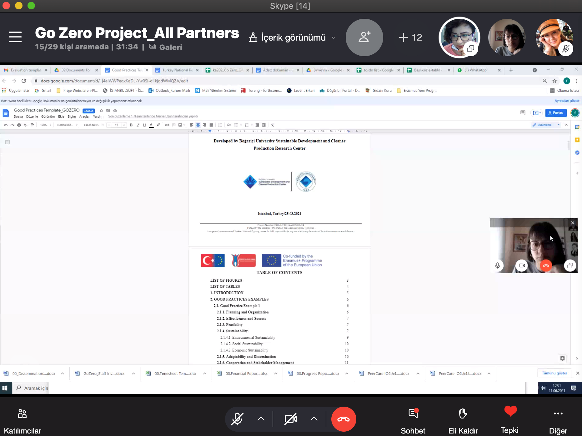The height and width of the screenshot is (436, 582).
Task: Open the Skype hamburger menu
Action: (15, 37)
